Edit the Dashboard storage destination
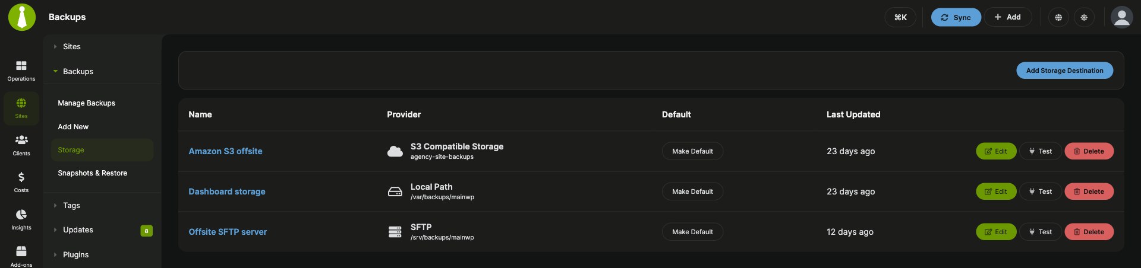1141x268 pixels. pos(996,192)
